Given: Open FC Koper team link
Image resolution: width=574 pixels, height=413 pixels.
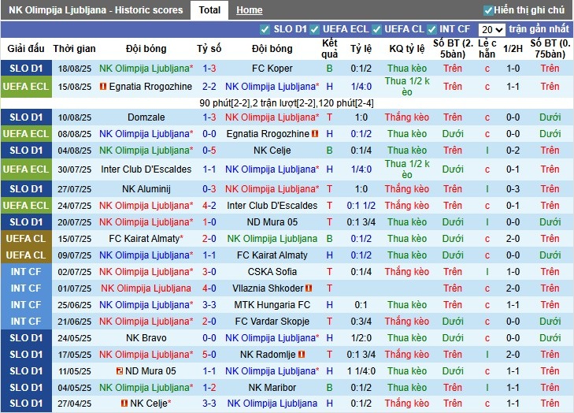Looking at the screenshot, I should (272, 69).
